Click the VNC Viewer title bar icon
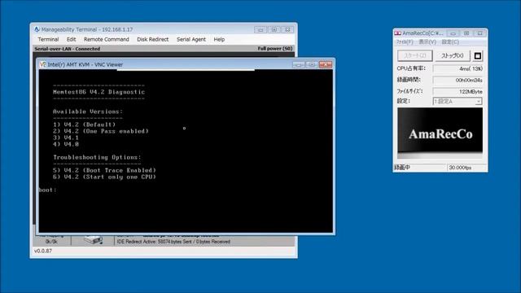This screenshot has height=293, width=521. tap(42, 64)
